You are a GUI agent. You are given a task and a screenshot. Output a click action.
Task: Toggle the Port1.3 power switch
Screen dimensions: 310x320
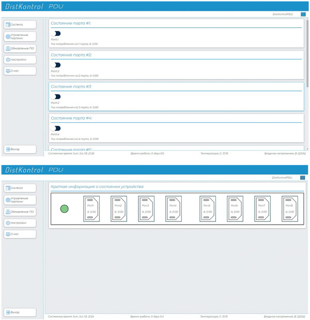point(56,97)
